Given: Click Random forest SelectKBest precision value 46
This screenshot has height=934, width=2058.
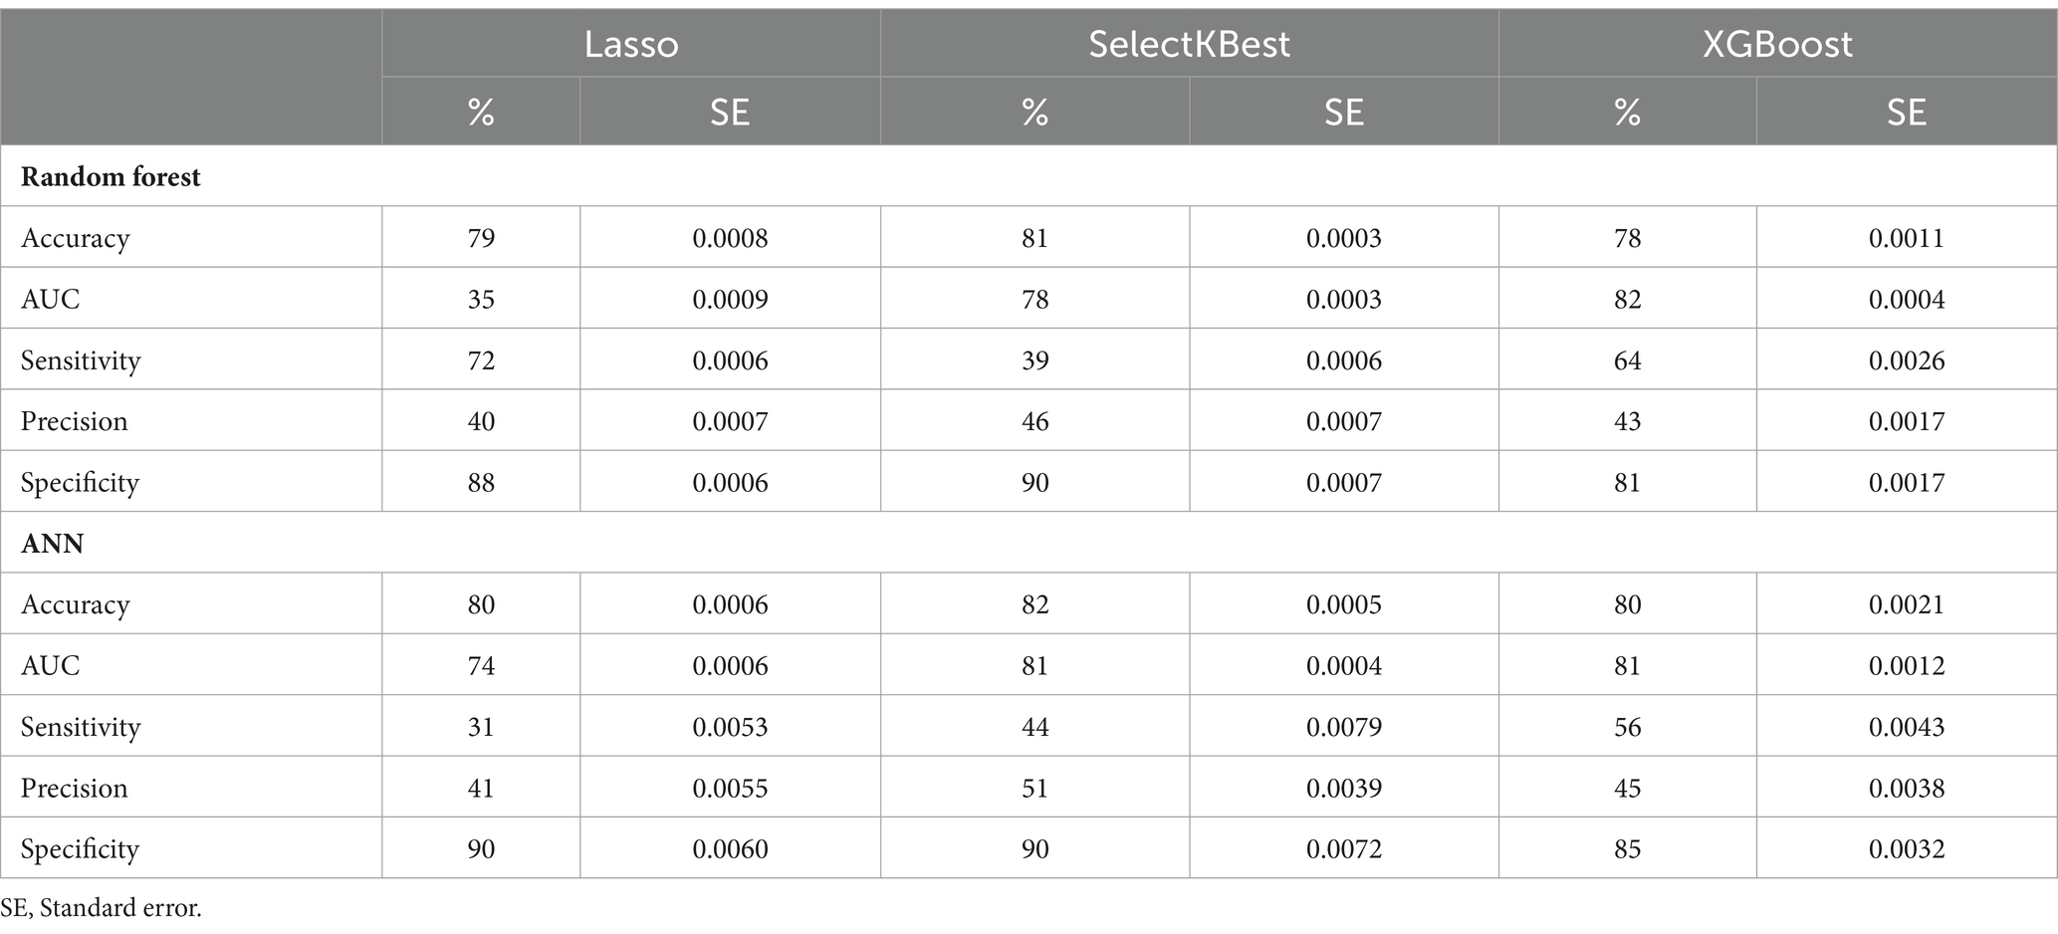Looking at the screenshot, I should [x=1034, y=421].
